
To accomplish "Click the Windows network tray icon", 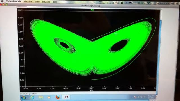I will (141, 97).
